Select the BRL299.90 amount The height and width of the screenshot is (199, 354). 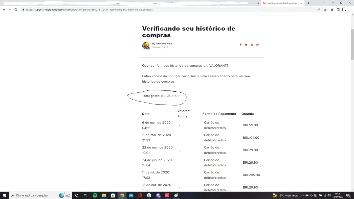(251, 175)
